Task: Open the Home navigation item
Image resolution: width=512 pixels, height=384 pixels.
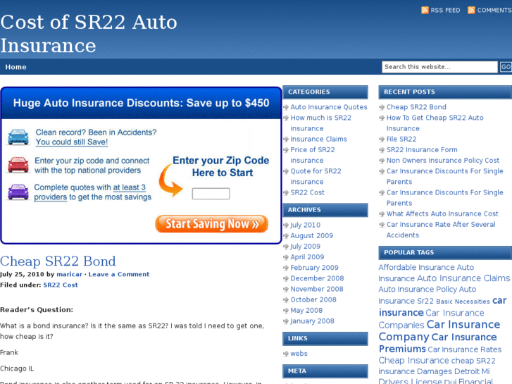Action: pyautogui.click(x=15, y=67)
